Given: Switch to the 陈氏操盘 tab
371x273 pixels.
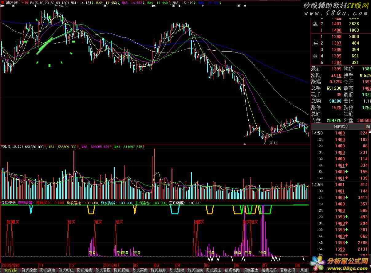Looking at the screenshot, I should coord(29,270).
